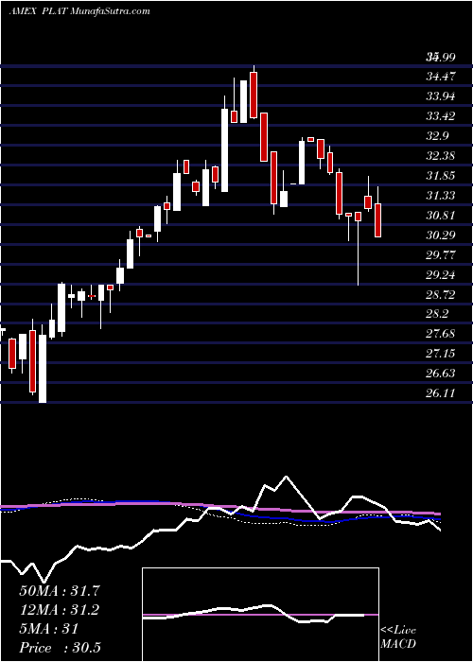Click the 27.15 price axis label
This screenshot has width=473, height=662.
pyautogui.click(x=441, y=354)
